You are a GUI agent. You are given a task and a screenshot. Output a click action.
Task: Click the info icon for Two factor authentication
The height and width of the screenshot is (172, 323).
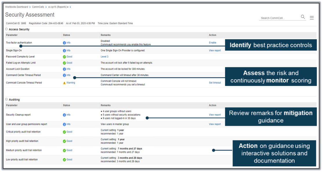pyautogui.click(x=64, y=43)
